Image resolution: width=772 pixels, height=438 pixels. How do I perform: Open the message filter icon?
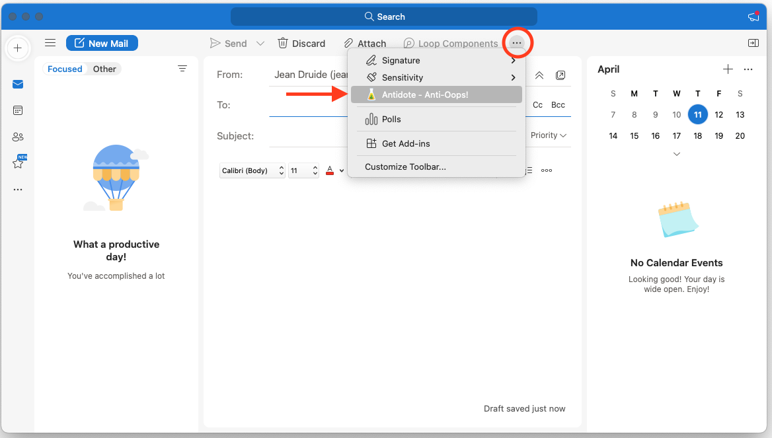point(182,69)
